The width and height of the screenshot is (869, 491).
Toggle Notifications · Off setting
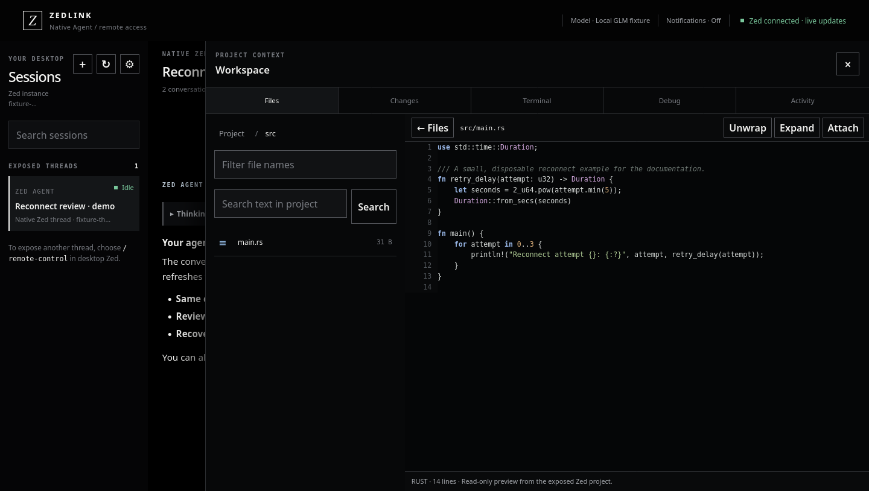pos(693,21)
